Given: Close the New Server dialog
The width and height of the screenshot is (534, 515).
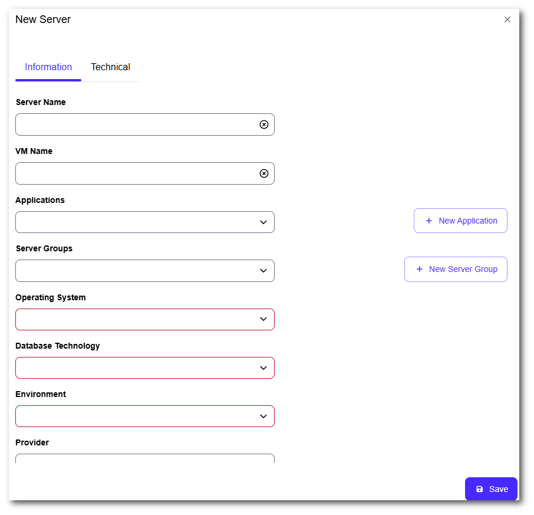Looking at the screenshot, I should click(x=507, y=19).
